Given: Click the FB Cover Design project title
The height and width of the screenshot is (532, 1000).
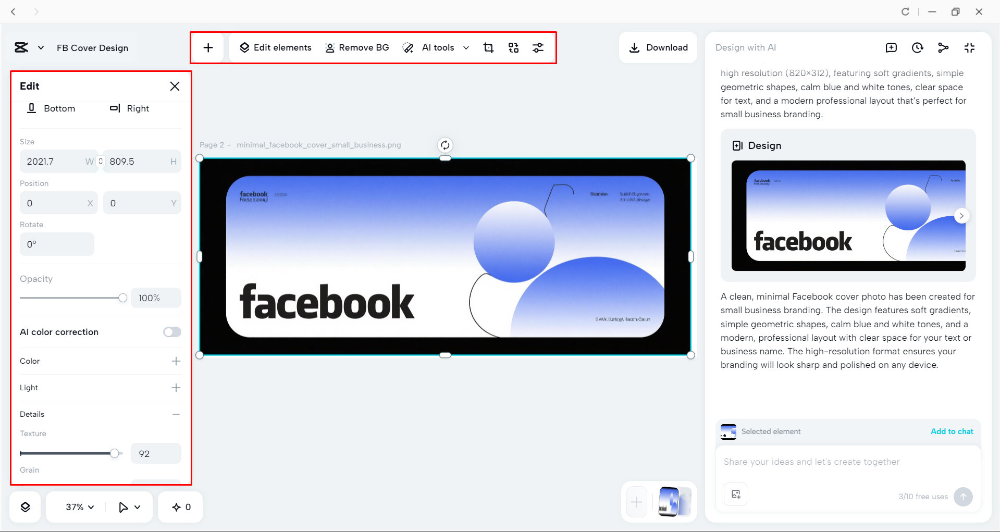Looking at the screenshot, I should coord(92,48).
